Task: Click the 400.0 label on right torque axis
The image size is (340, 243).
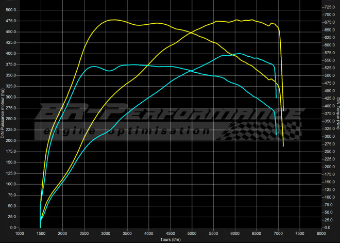Action: (x=328, y=106)
